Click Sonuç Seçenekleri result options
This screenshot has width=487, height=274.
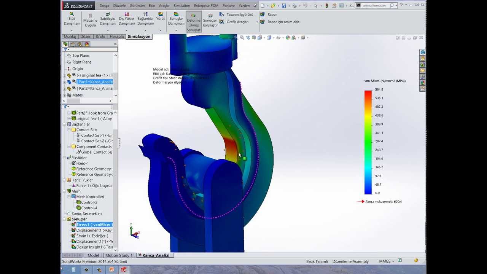tap(86, 213)
